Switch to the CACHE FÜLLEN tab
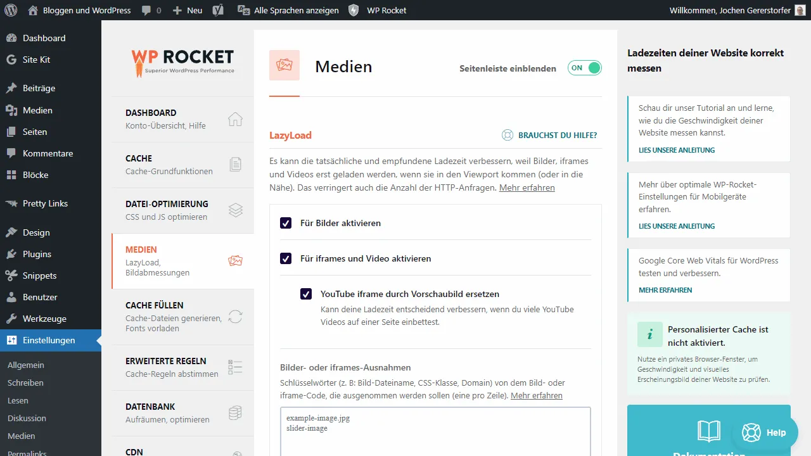The height and width of the screenshot is (456, 811). point(182,317)
